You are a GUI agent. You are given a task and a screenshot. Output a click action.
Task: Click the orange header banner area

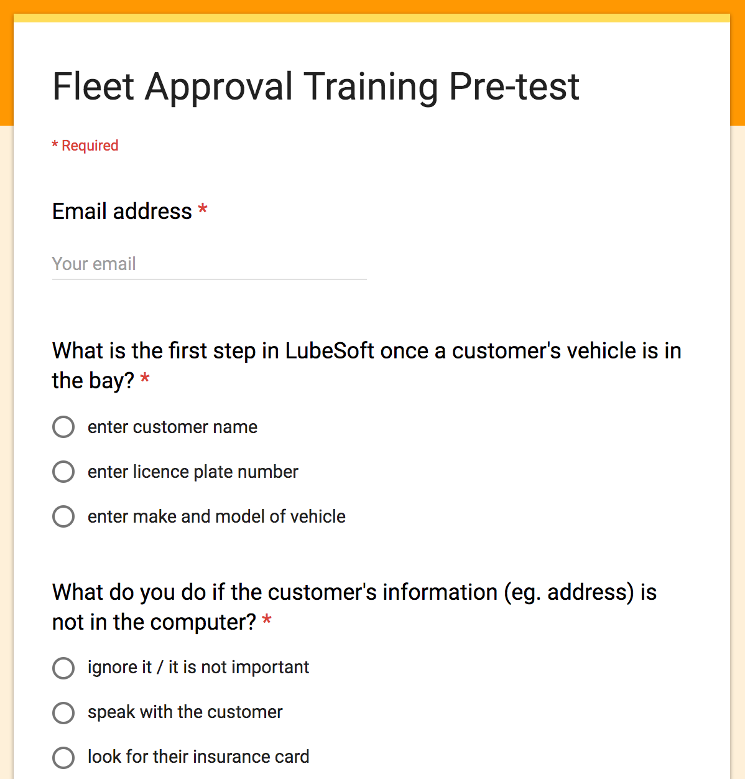point(372,6)
